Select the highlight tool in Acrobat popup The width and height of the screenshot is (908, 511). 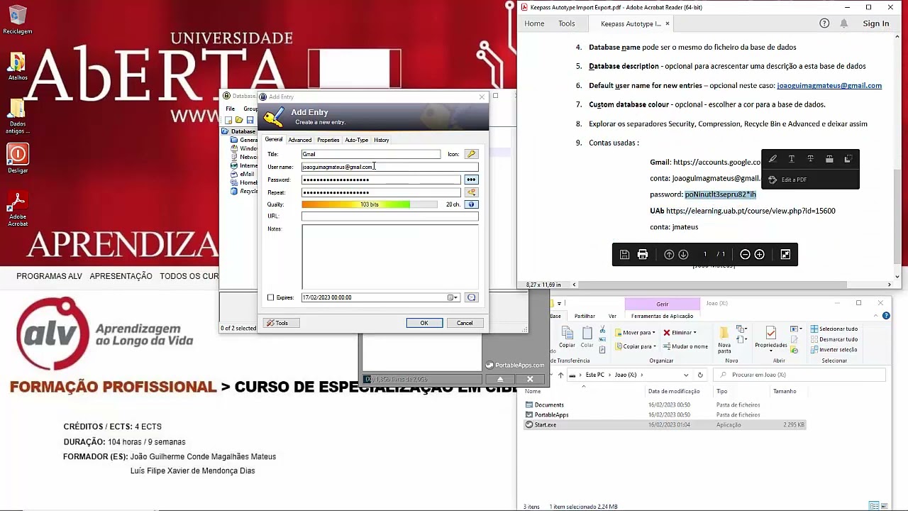coord(773,159)
